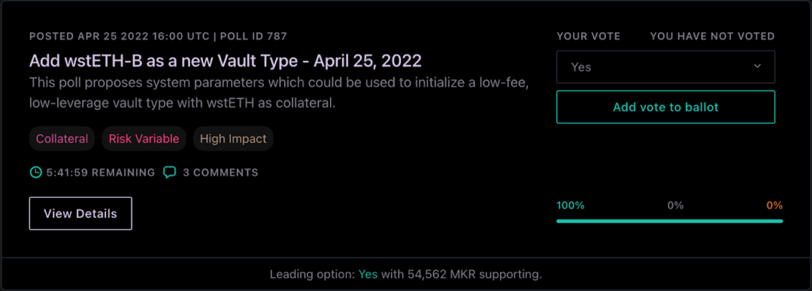Click the green vote progress bar
Image resolution: width=812 pixels, height=291 pixels.
(x=670, y=221)
